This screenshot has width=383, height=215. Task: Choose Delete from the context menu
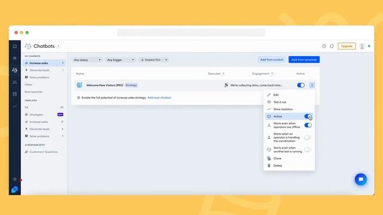pyautogui.click(x=289, y=165)
